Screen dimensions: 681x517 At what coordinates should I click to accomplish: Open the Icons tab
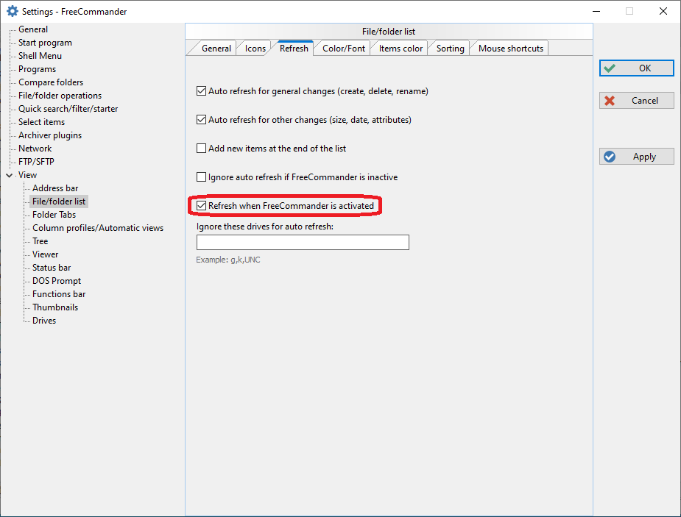click(x=255, y=49)
